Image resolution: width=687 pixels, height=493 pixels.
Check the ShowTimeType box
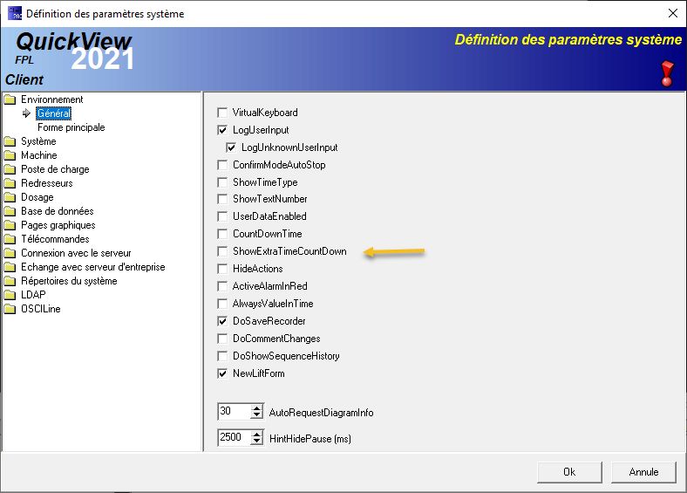[x=222, y=182]
